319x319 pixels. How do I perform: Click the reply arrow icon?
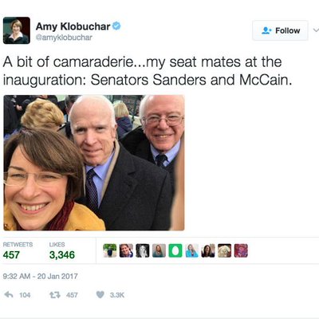[x=9, y=294]
